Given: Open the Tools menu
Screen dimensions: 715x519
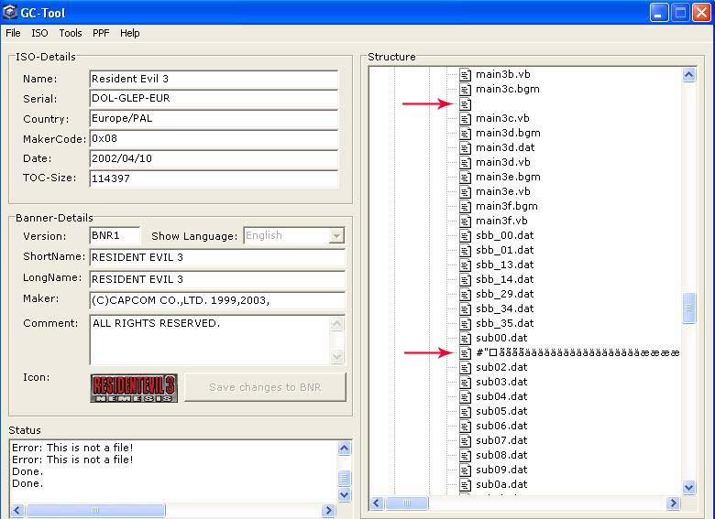Looking at the screenshot, I should coord(71,33).
